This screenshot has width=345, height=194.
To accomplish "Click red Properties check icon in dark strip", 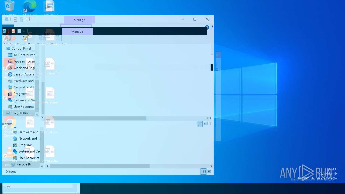I will pyautogui.click(x=13, y=31).
